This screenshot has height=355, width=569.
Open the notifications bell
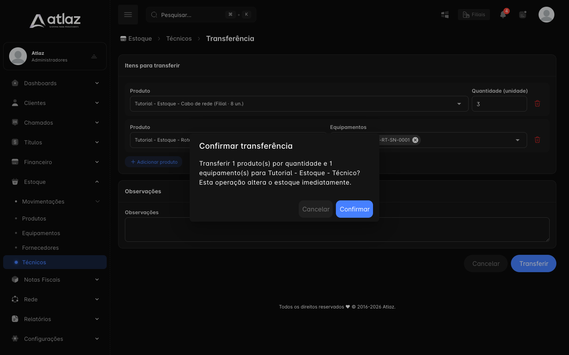(x=503, y=15)
